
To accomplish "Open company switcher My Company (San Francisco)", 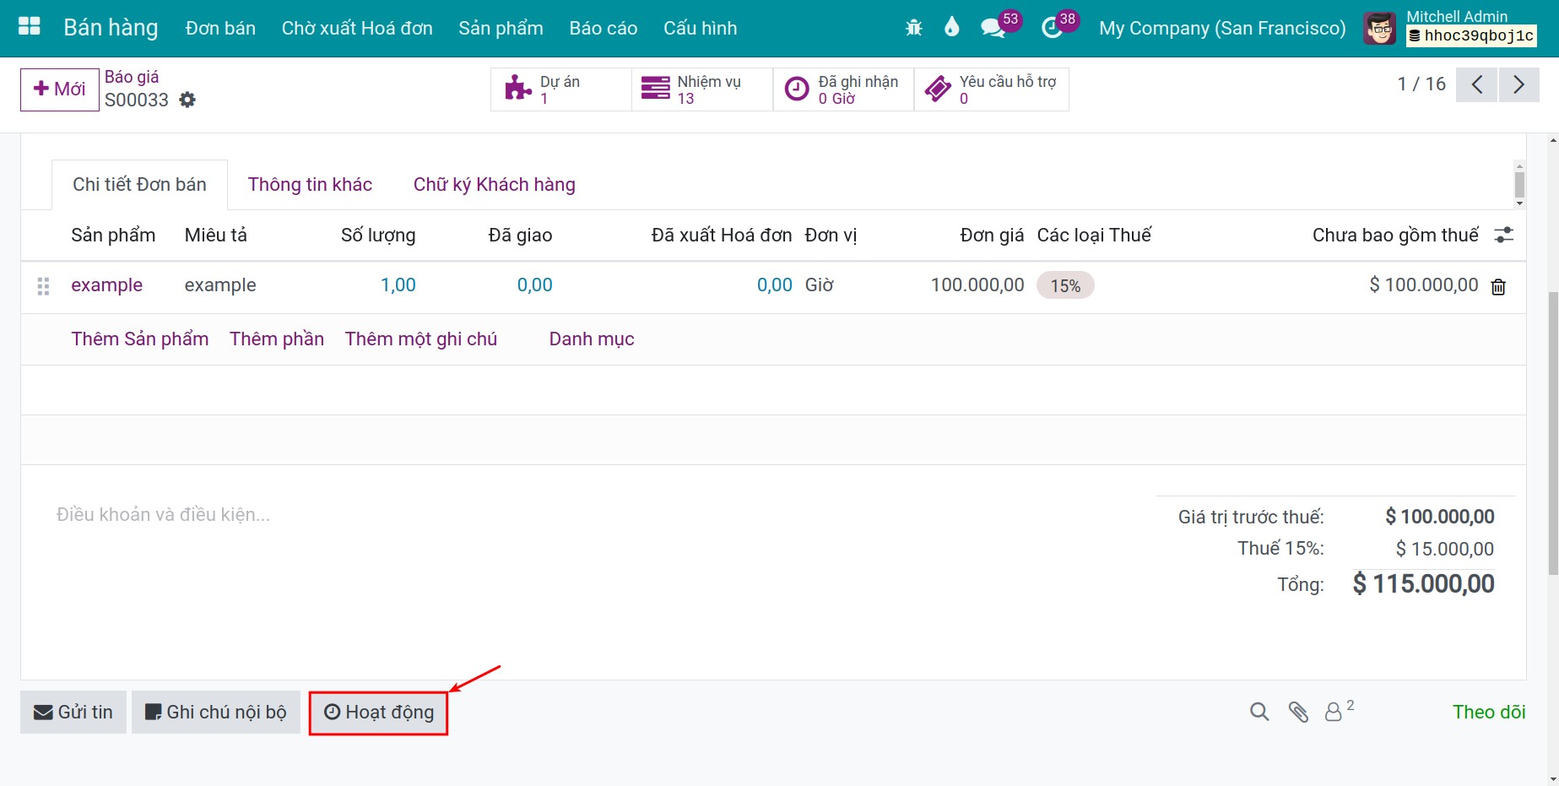I will click(1222, 28).
